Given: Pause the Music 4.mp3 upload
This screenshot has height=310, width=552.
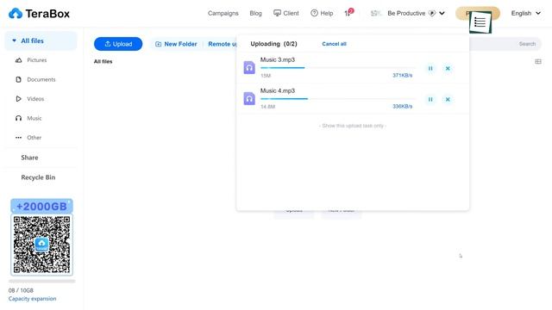Looking at the screenshot, I should (430, 100).
